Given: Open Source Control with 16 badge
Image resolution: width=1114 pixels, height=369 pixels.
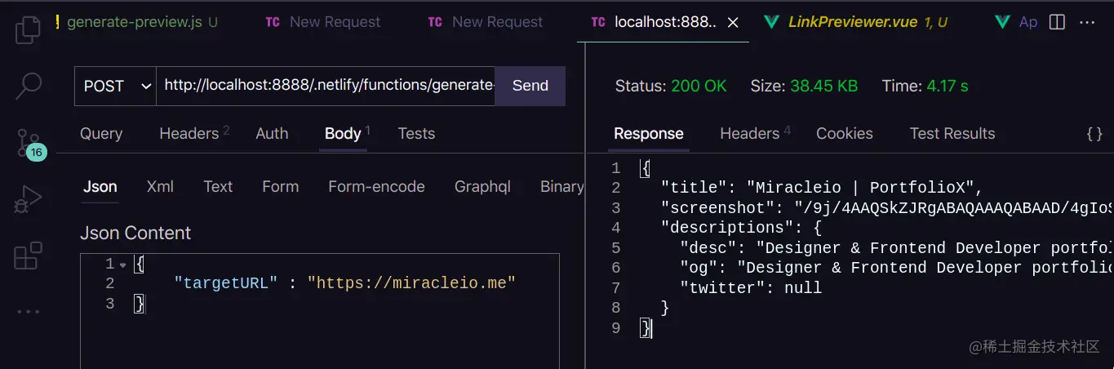Looking at the screenshot, I should pos(29,143).
